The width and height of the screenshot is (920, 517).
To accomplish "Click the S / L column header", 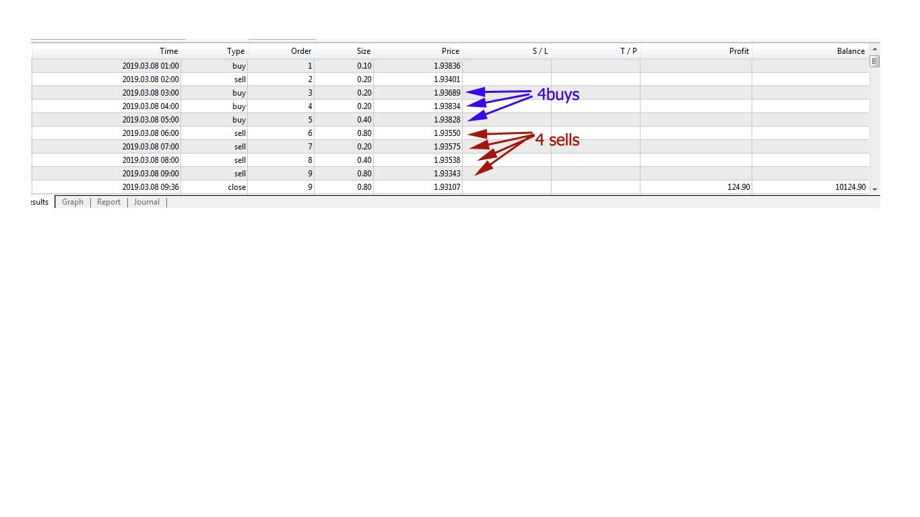I will [507, 51].
